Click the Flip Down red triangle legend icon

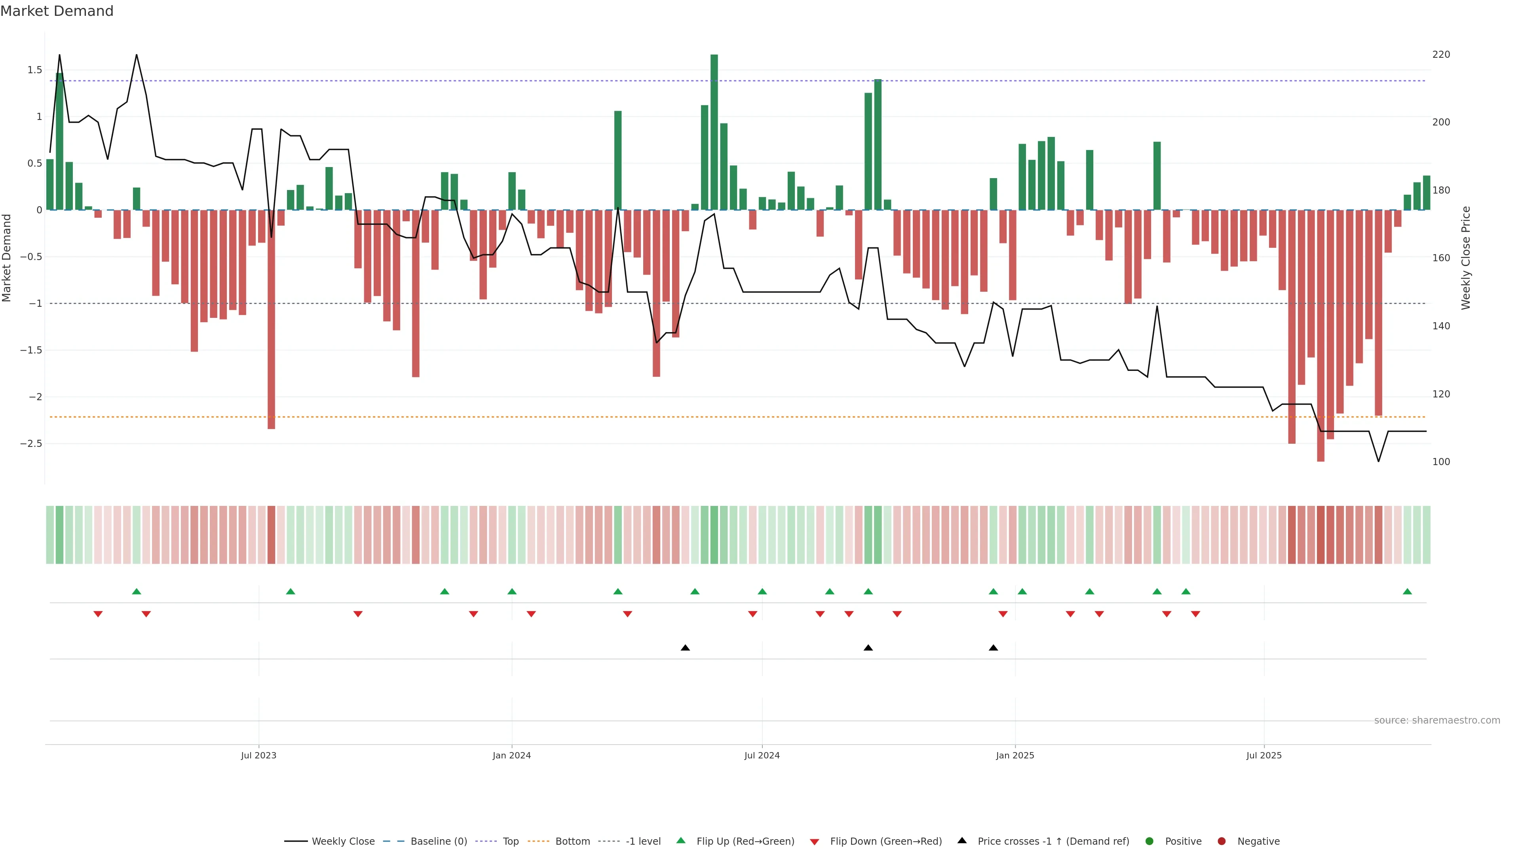coord(814,842)
